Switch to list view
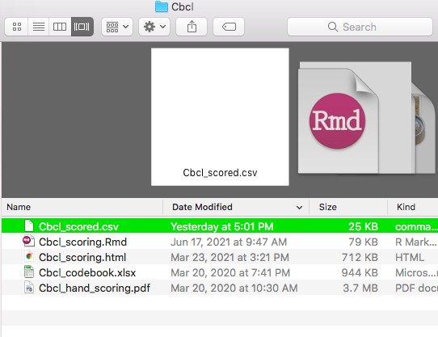The image size is (438, 337). pos(39,27)
